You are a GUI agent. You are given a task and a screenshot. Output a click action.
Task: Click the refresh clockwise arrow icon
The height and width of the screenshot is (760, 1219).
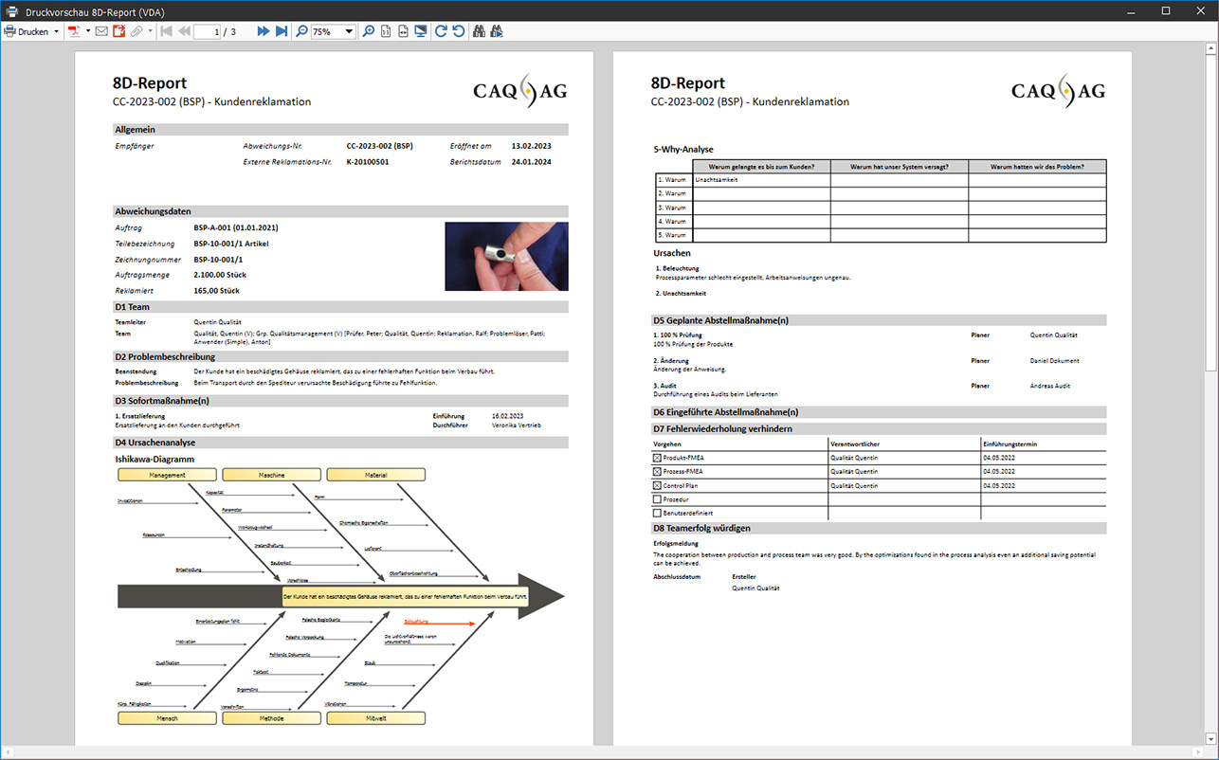click(441, 31)
